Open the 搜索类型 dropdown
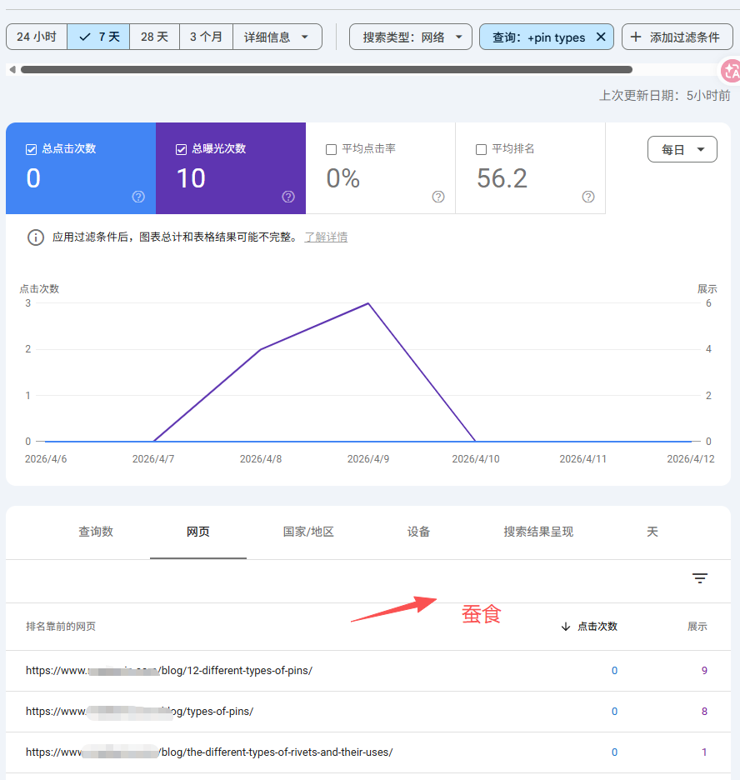The image size is (740, 780). 411,37
